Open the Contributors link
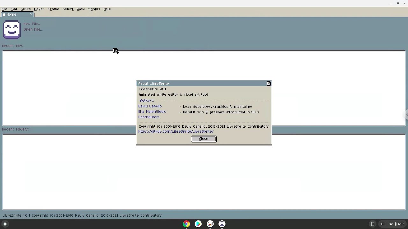The image size is (408, 229). pyautogui.click(x=149, y=117)
